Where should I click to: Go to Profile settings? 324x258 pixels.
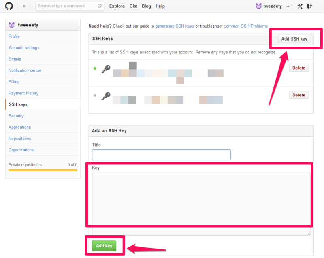coord(43,36)
